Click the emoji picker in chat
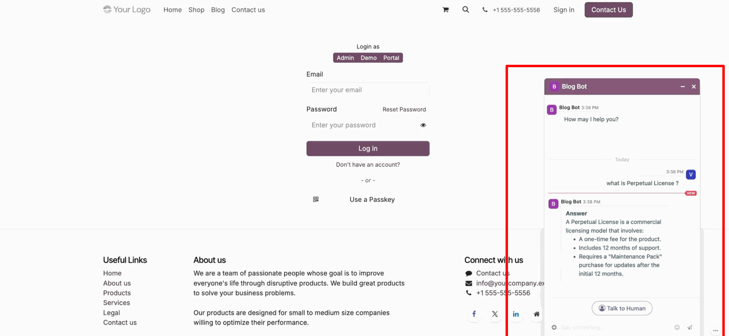729x336 pixels. click(x=677, y=327)
